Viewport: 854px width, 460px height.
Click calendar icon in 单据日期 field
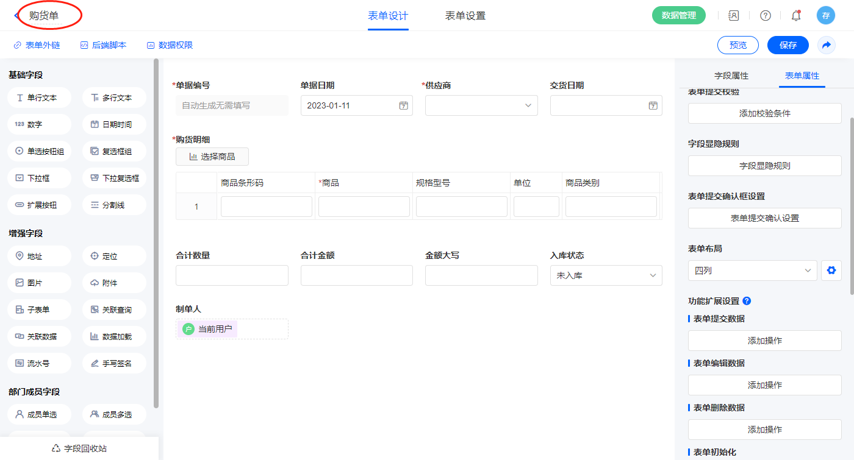pyautogui.click(x=403, y=105)
